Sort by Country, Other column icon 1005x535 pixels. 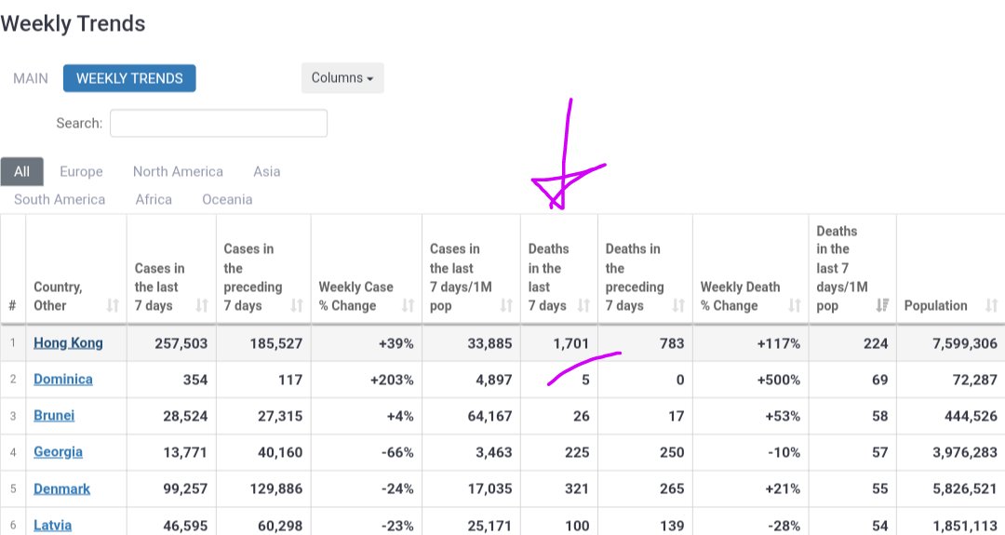pos(113,305)
